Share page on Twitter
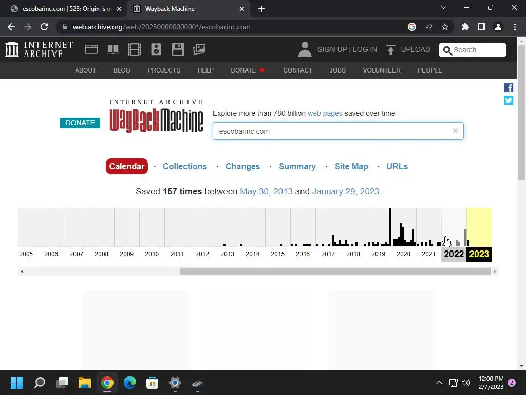 pyautogui.click(x=509, y=100)
